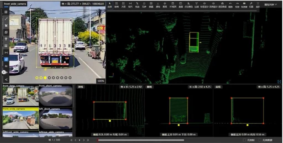Viewport: 283px width, 143px height.
Task: Click the red marker at progress bar start
Action: [98, 140]
